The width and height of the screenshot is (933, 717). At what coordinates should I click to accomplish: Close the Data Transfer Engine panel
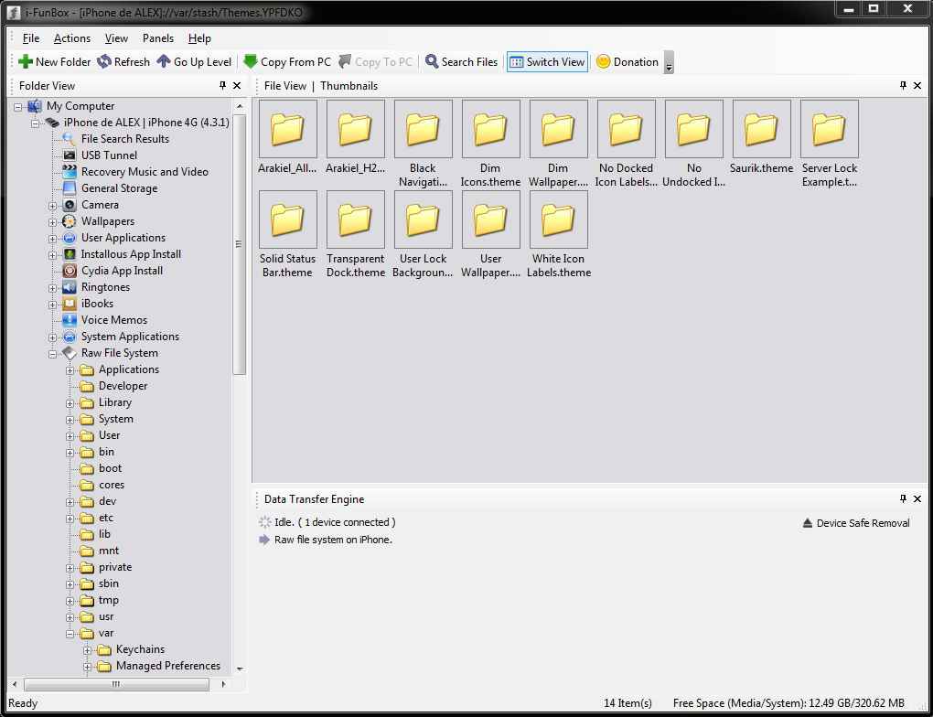[917, 498]
